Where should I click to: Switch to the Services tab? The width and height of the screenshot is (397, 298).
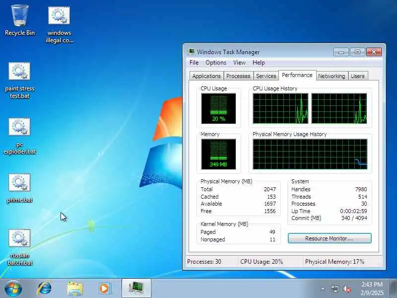point(266,76)
